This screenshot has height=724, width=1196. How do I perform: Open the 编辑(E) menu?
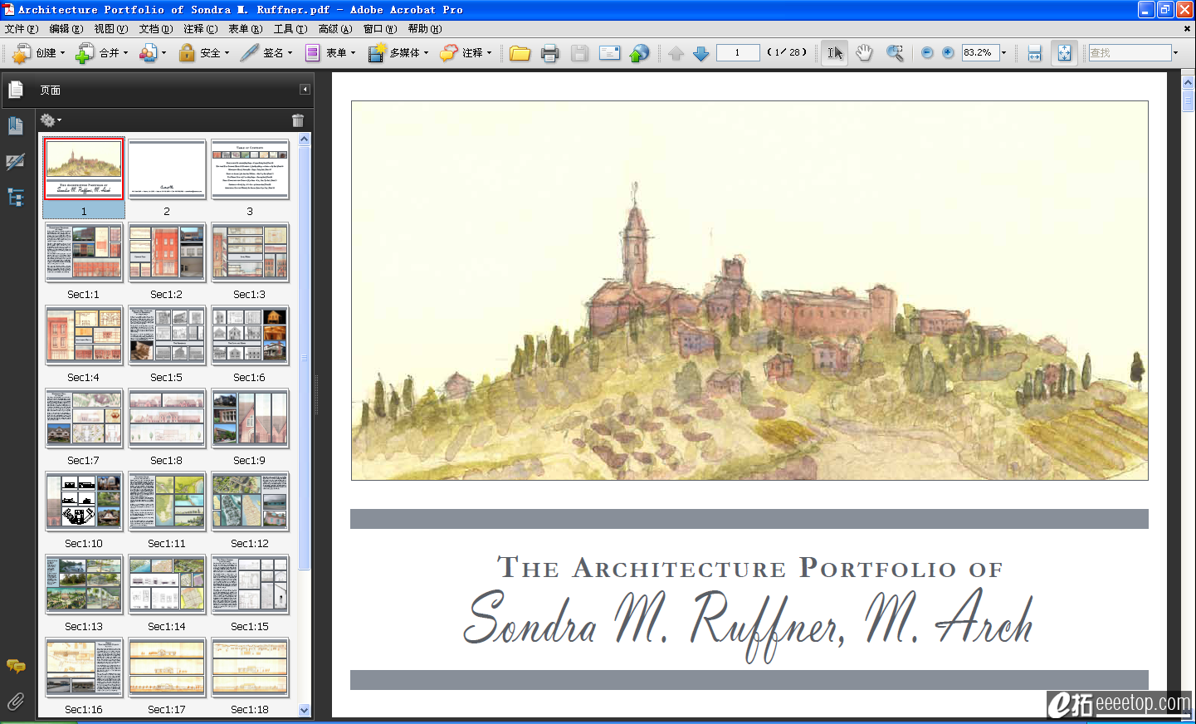66,29
